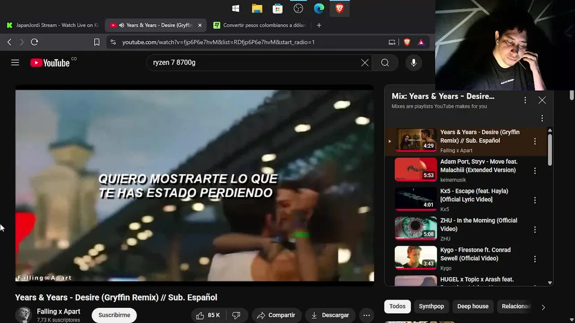Open Brave Rewards triangle icon
Screen dimensions: 575x323
[421, 42]
